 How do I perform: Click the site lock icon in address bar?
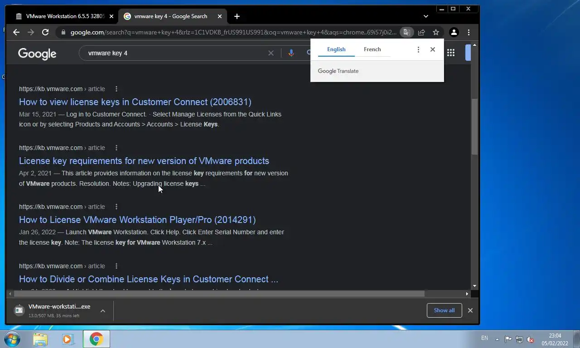tap(63, 32)
